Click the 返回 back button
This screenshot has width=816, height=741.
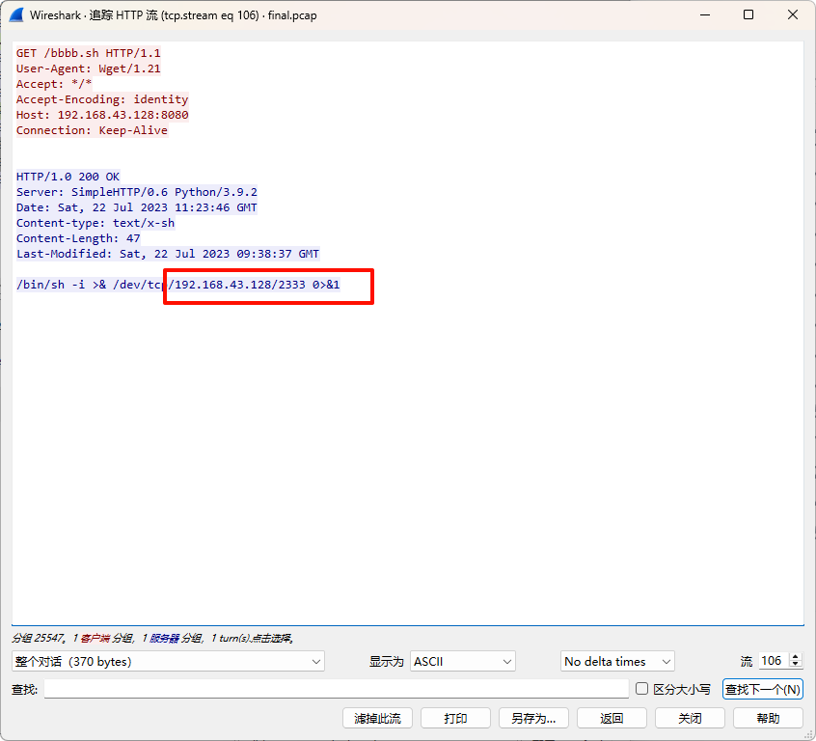click(x=612, y=718)
